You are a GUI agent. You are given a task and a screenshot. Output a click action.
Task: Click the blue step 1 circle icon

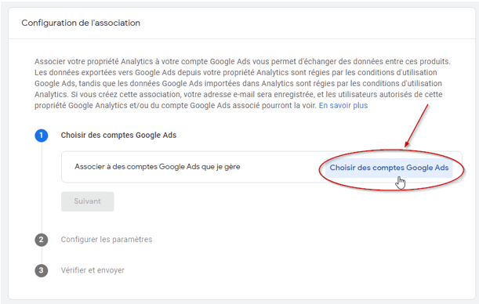42,136
